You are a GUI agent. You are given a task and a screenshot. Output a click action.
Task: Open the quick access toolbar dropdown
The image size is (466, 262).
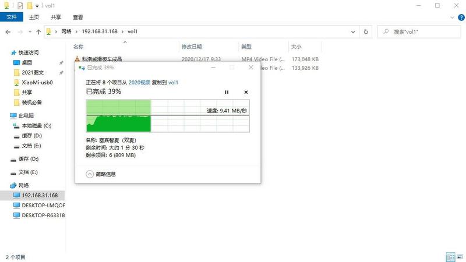37,6
